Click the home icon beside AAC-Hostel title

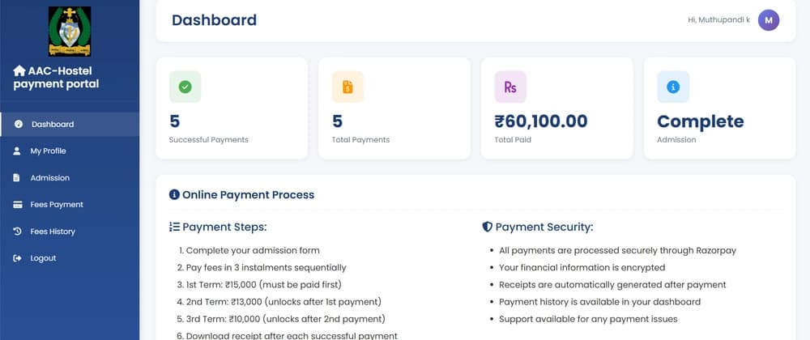pos(19,71)
